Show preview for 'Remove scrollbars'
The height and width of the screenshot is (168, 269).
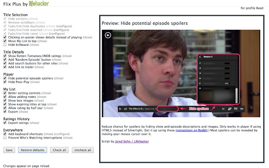[x=40, y=22]
